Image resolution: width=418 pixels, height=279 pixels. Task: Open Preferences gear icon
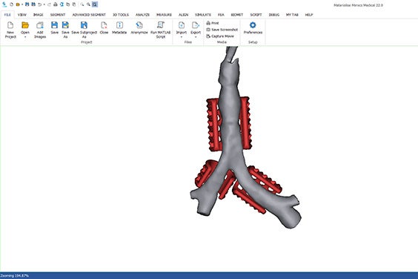pos(253,25)
